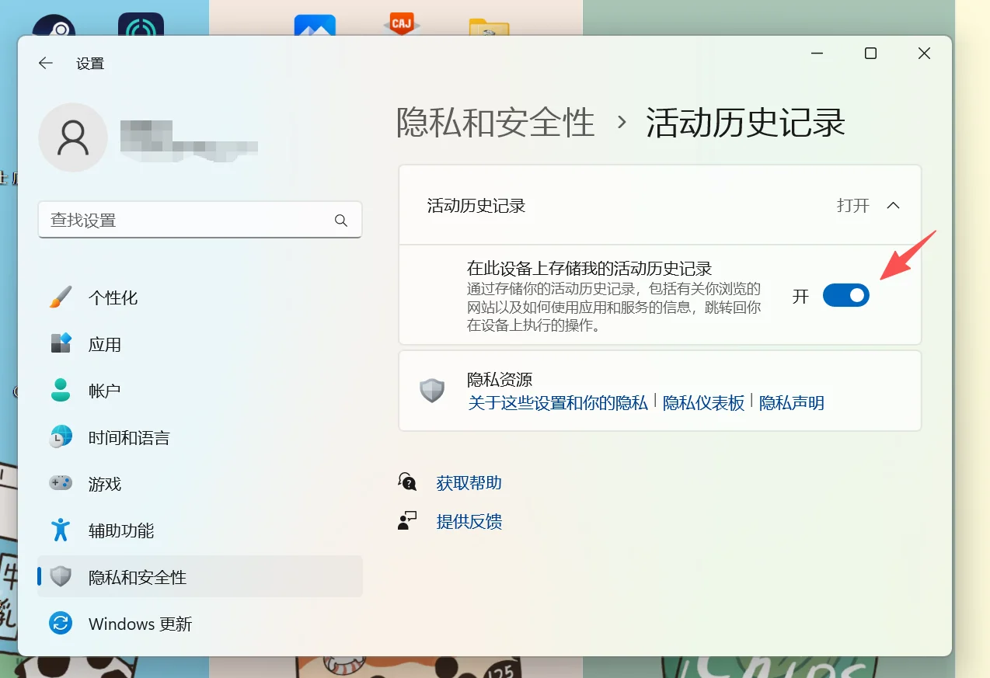Click the blurred account name

pos(190,140)
